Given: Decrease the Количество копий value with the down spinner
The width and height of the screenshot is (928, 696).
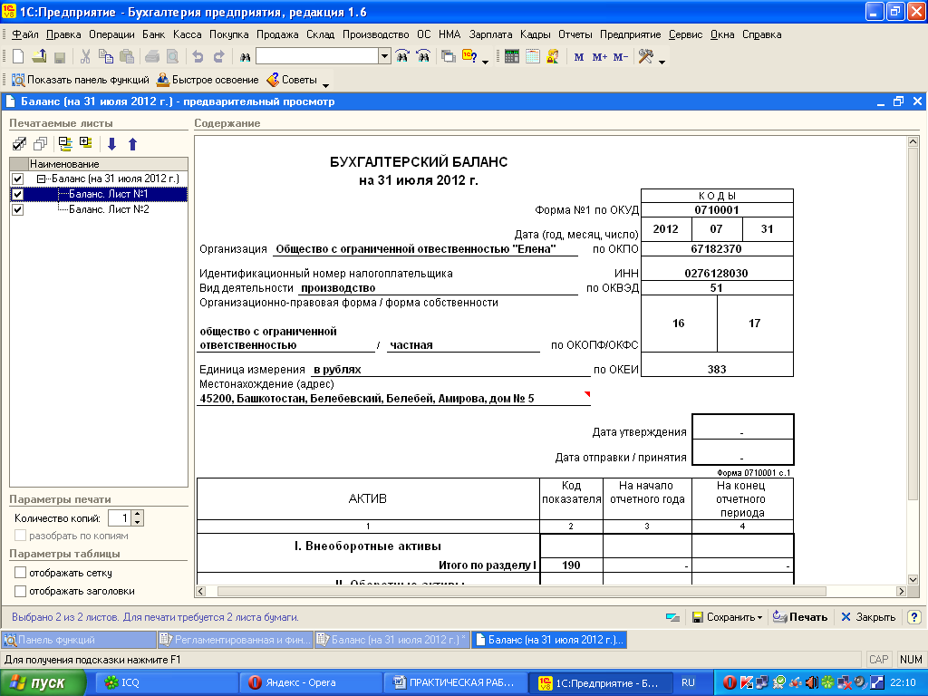Looking at the screenshot, I should tap(138, 522).
